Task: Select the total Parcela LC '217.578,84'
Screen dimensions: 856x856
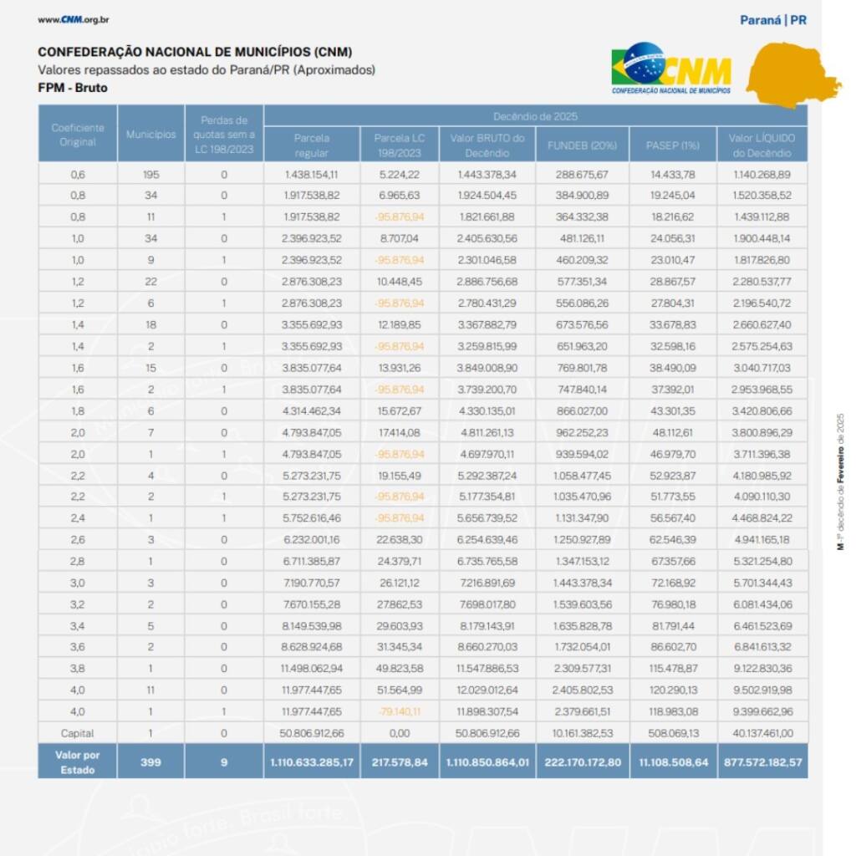Action: point(399,762)
